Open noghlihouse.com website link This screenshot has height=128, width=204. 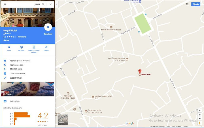tap(16, 65)
